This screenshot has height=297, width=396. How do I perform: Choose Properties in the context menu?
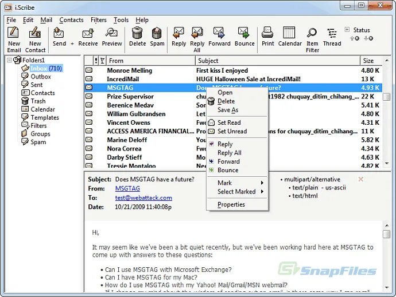237,204
